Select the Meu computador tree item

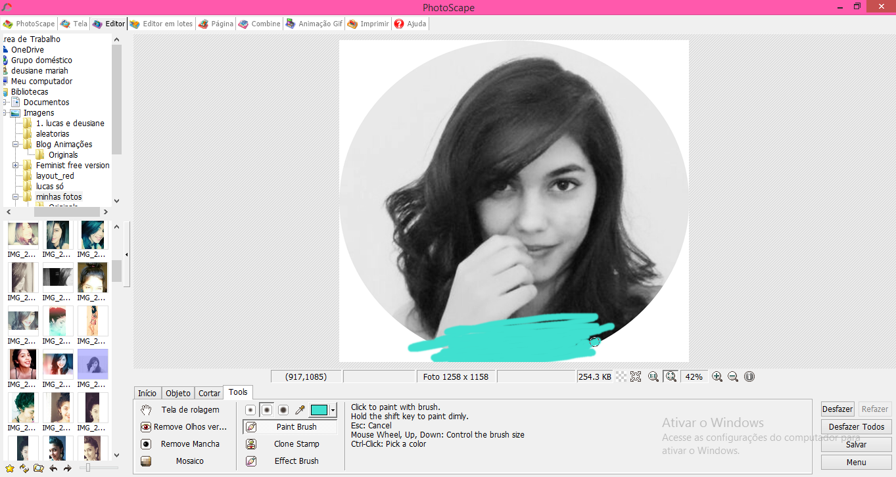(x=41, y=81)
